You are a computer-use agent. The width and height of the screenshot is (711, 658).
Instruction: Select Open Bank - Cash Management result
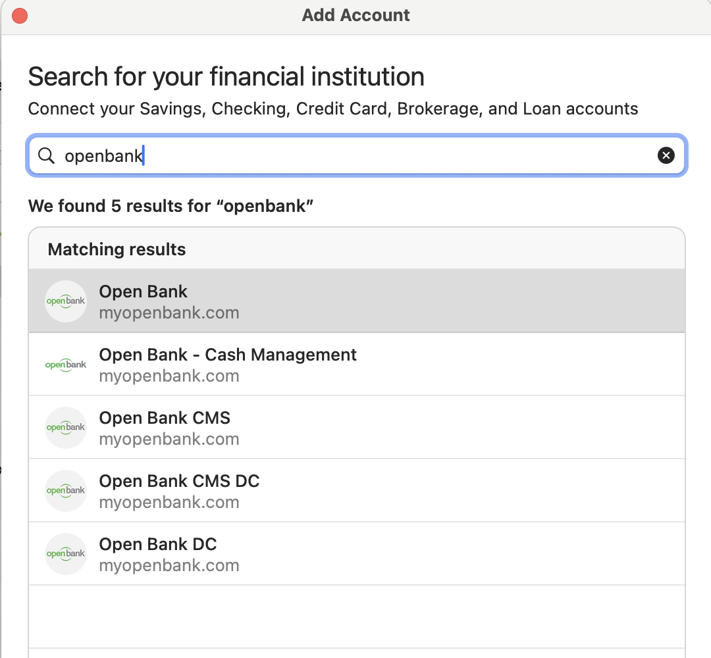(357, 365)
